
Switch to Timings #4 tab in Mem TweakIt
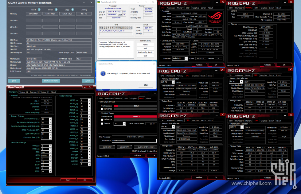(45, 92)
